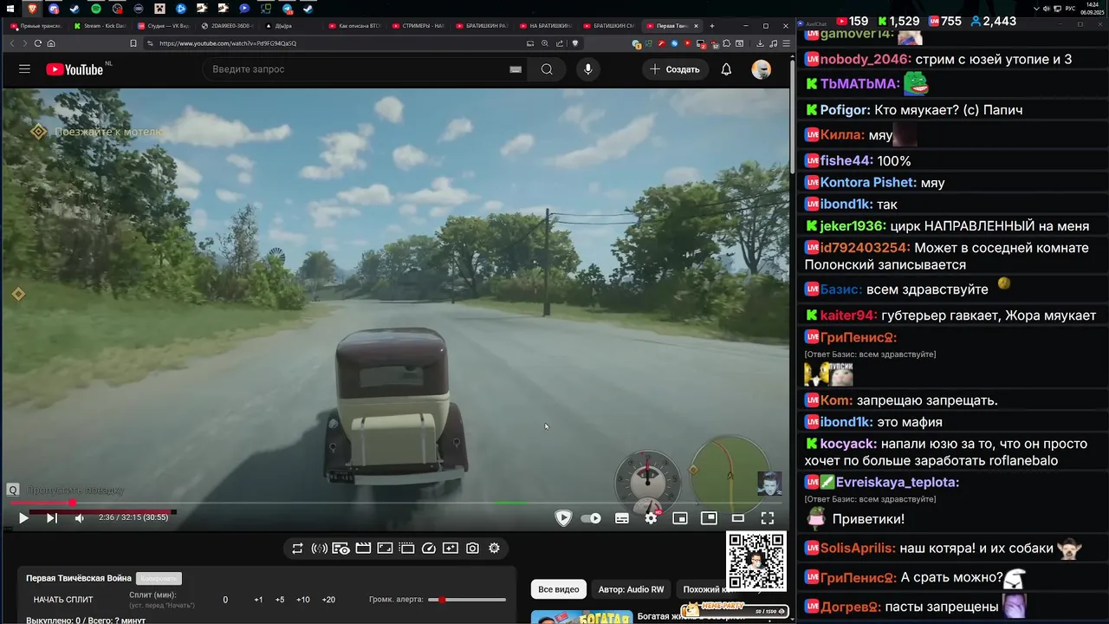This screenshot has height=624, width=1109.
Task: Click the QR code overlay image
Action: tap(756, 562)
